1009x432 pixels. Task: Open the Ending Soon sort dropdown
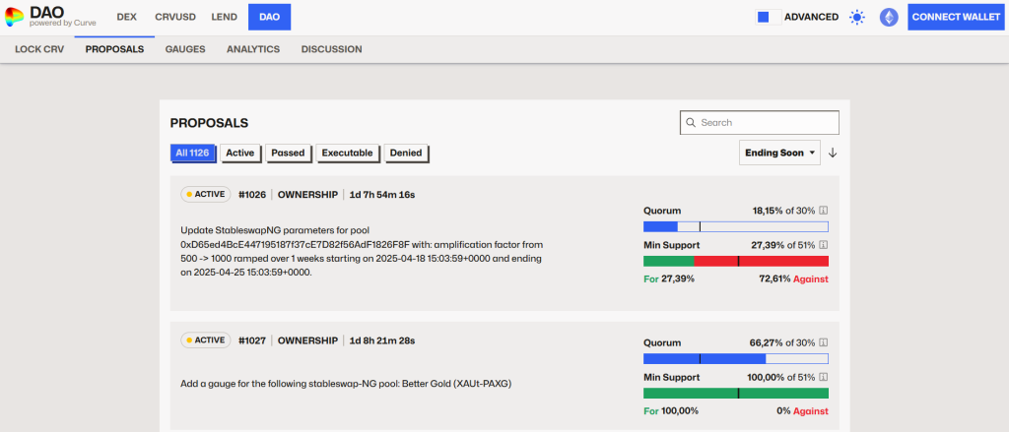tap(780, 153)
